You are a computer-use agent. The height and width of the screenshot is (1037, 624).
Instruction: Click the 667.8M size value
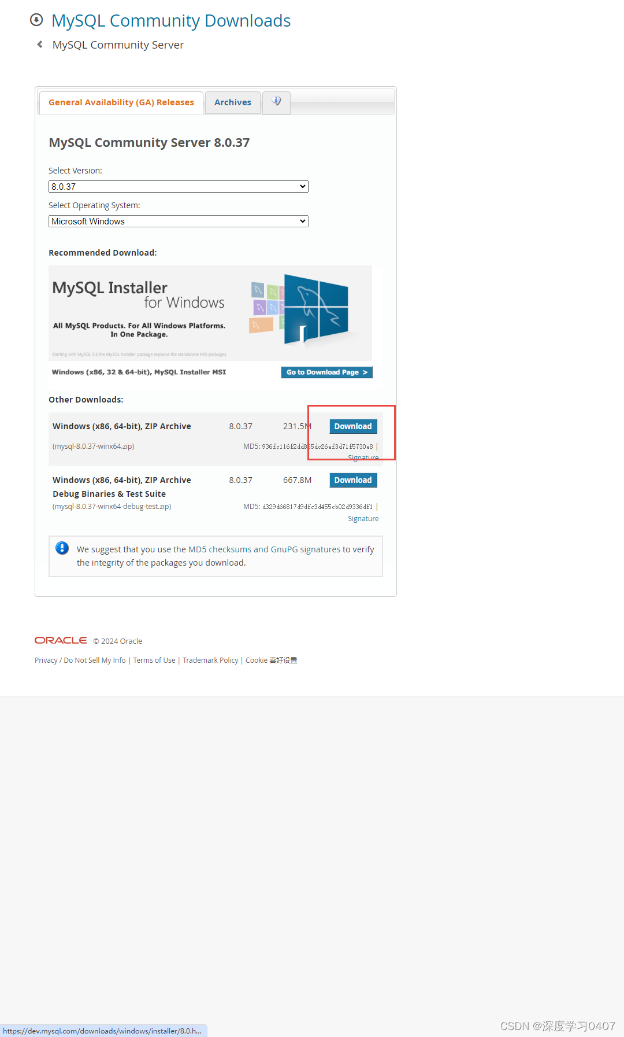298,480
